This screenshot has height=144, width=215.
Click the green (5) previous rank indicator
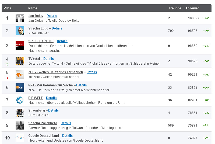[x=8, y=64]
